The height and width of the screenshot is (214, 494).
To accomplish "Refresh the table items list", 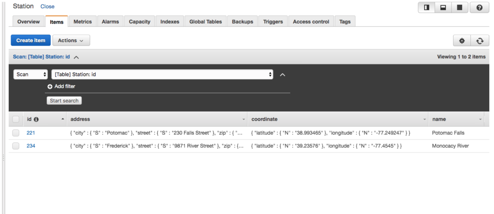I will click(480, 40).
